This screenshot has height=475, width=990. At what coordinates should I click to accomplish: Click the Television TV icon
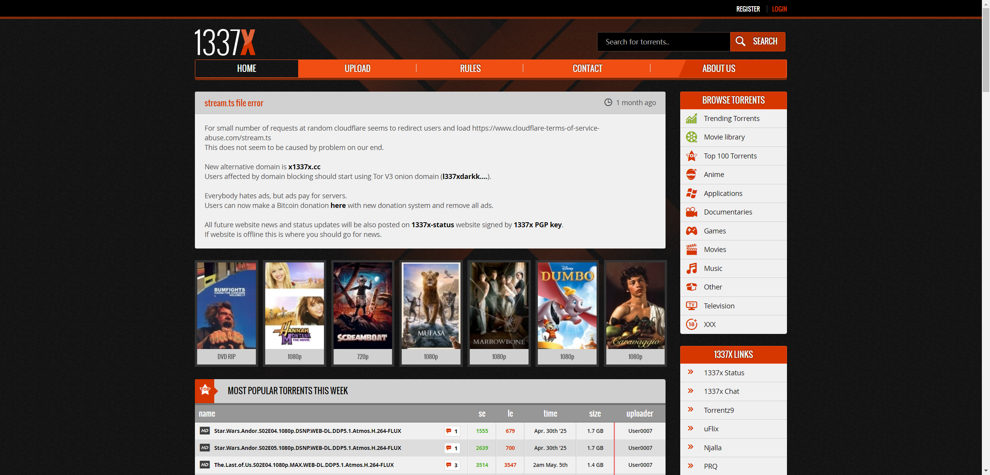click(x=691, y=306)
